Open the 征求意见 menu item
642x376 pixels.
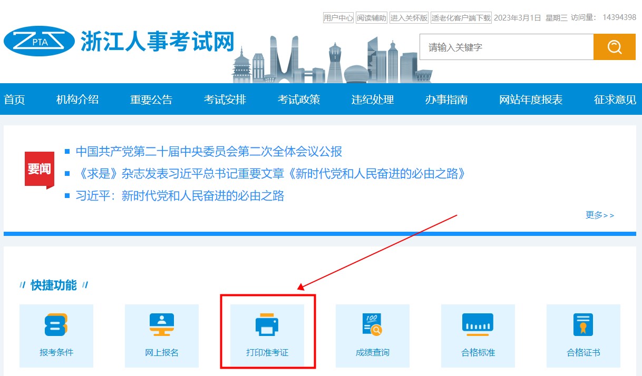pyautogui.click(x=614, y=100)
